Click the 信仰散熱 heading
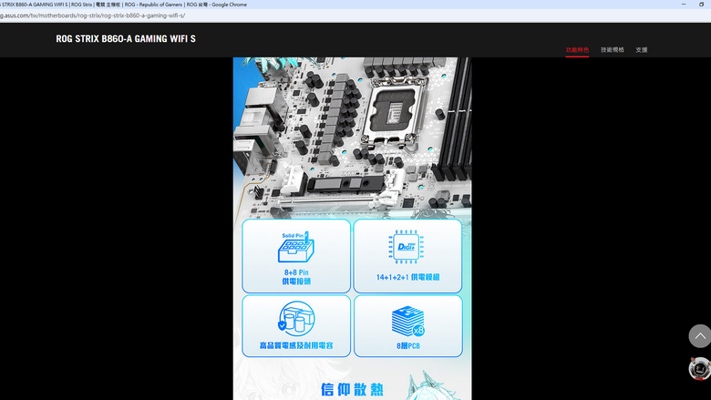This screenshot has height=400, width=711. [x=353, y=389]
